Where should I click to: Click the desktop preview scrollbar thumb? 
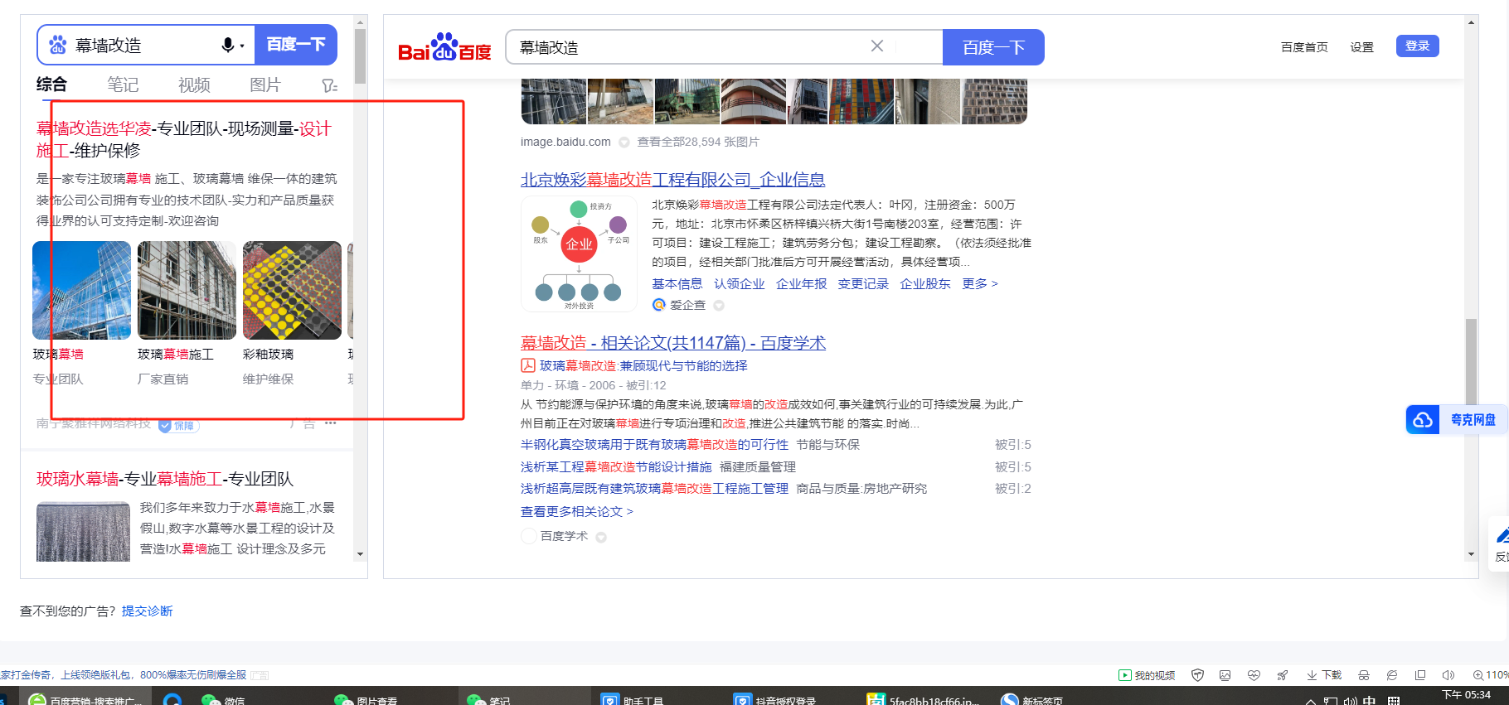pyautogui.click(x=1471, y=361)
